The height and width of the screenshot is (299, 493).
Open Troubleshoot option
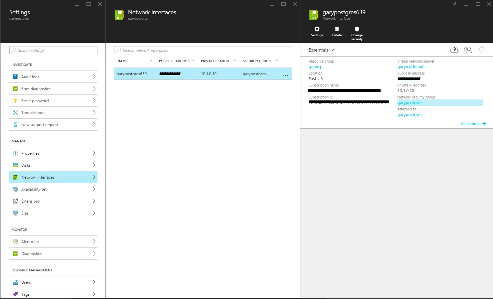(x=53, y=113)
